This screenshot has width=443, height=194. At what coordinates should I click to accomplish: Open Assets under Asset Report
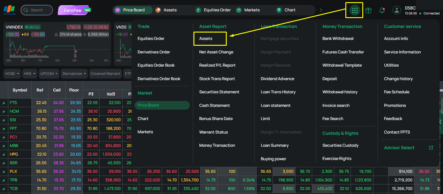tap(206, 39)
